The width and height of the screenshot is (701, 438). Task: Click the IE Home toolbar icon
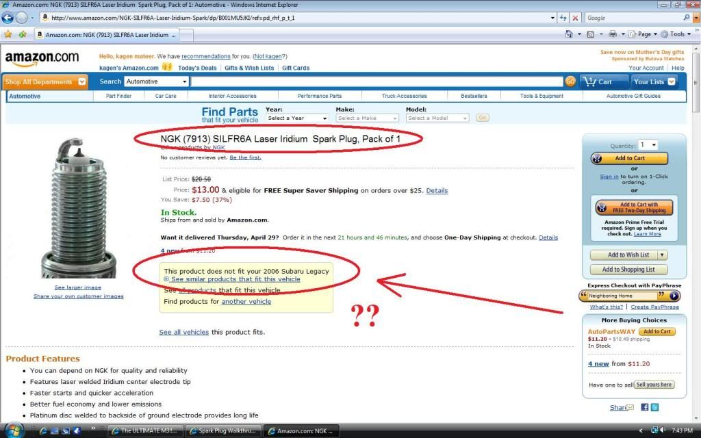pyautogui.click(x=569, y=34)
